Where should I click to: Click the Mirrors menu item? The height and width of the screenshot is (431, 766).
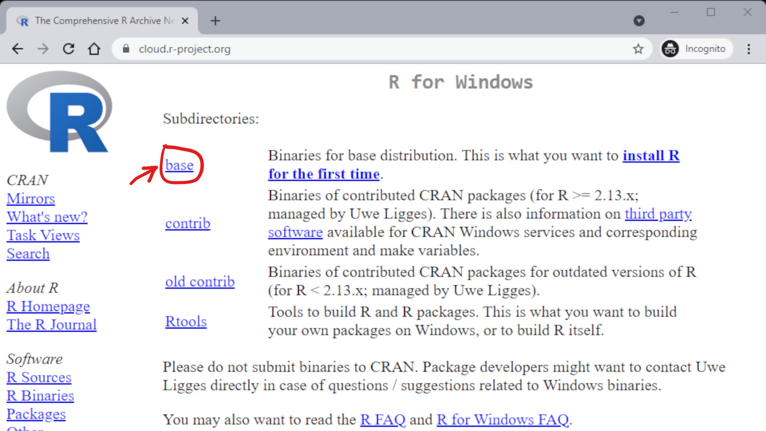[x=30, y=198]
